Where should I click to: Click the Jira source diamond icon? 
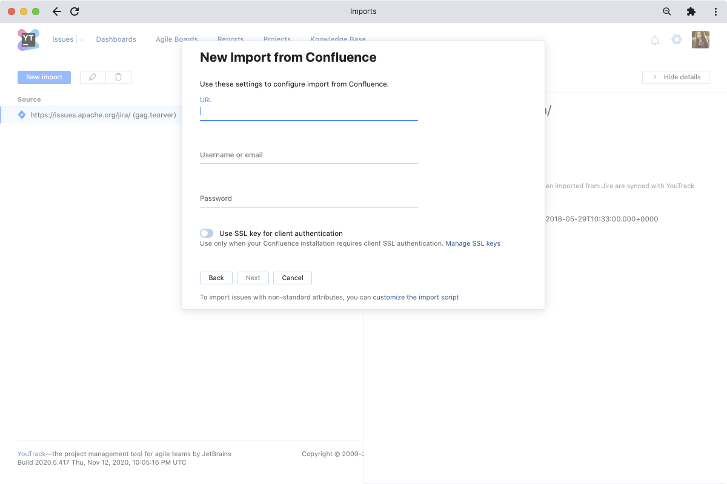click(x=22, y=114)
